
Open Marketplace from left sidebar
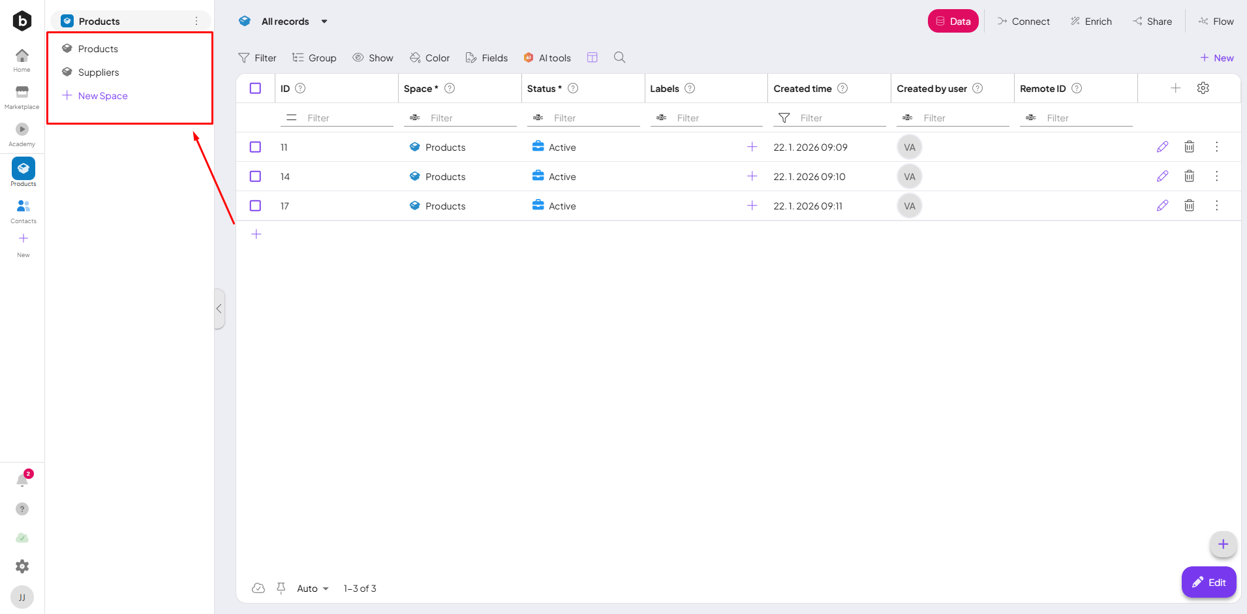click(x=22, y=97)
